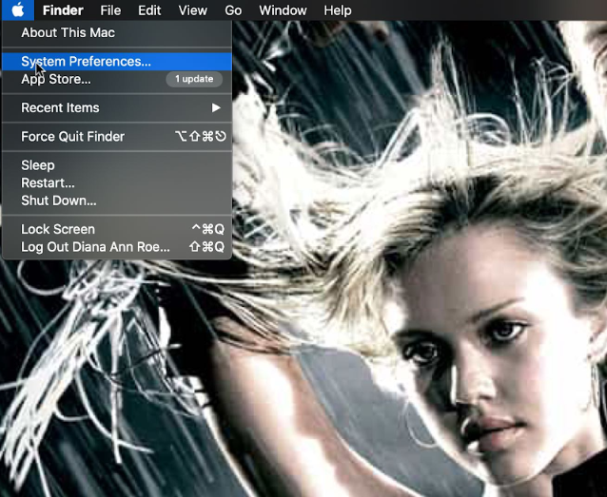Expand the Recent Items submenu arrow
The image size is (607, 497).
pyautogui.click(x=216, y=107)
